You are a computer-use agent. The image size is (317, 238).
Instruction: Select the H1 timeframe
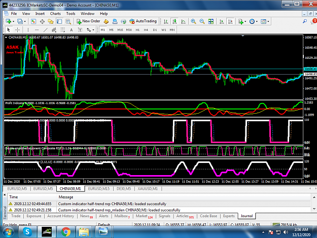point(137,30)
